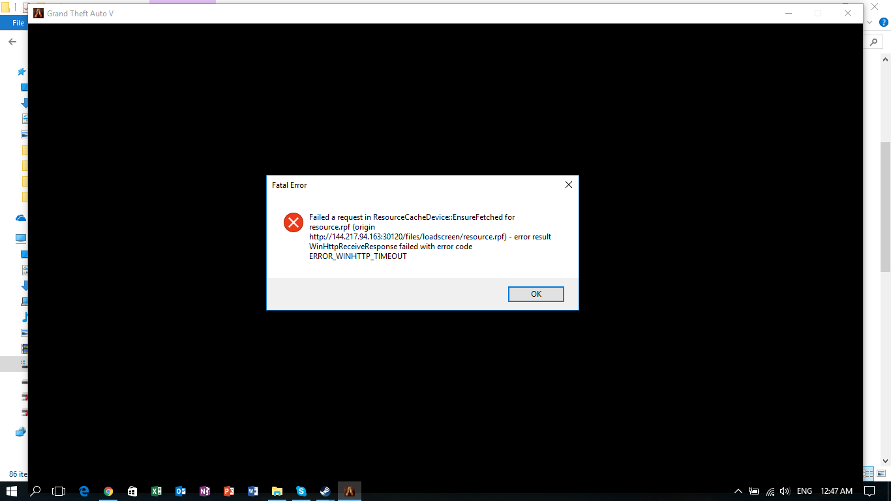The width and height of the screenshot is (891, 501).
Task: Open Wi-Fi network flyout
Action: tap(770, 491)
